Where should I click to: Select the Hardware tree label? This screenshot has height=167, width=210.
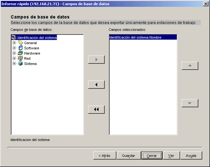pos(32,53)
